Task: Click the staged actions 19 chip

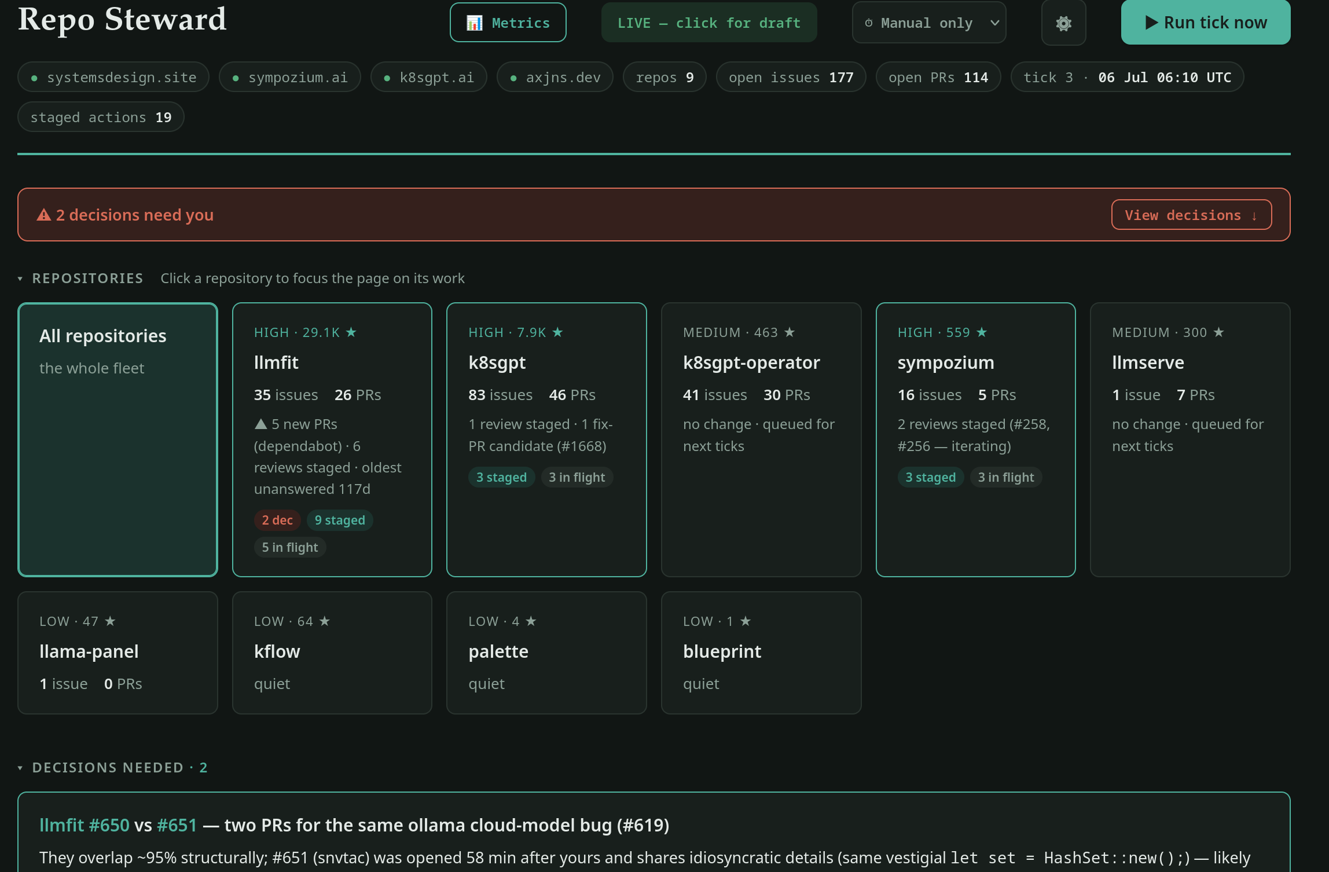Action: click(x=101, y=117)
